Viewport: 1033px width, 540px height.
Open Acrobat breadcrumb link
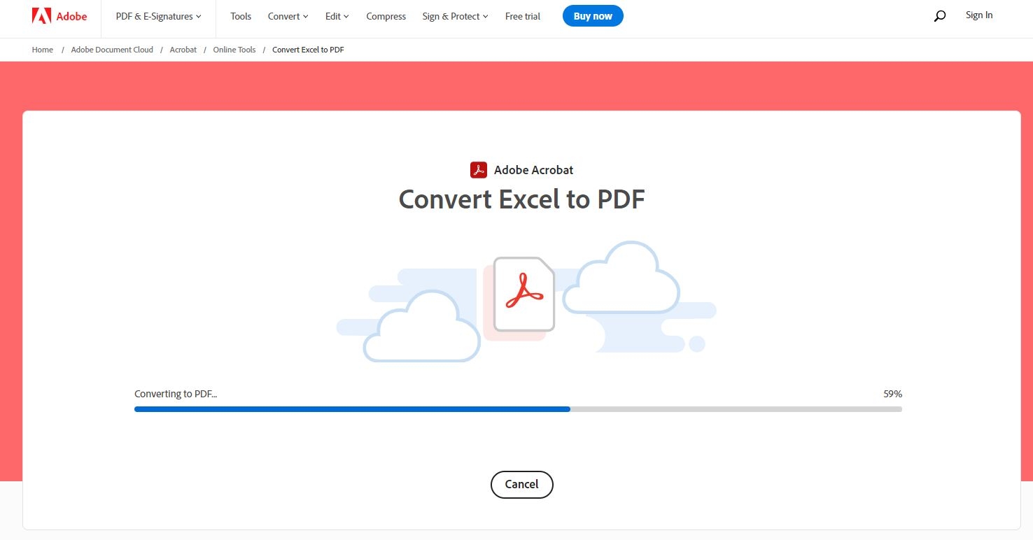183,50
